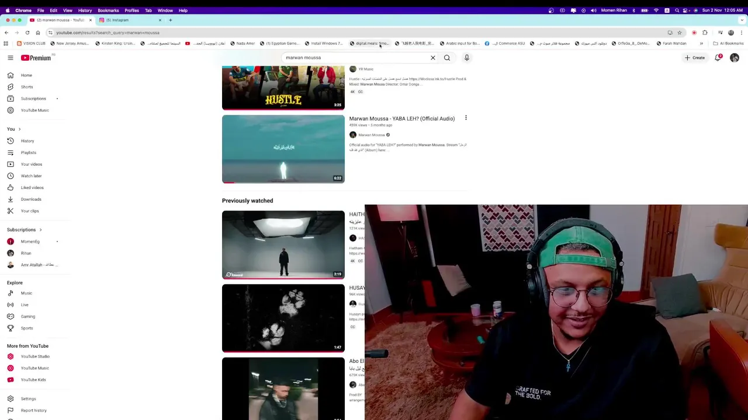The height and width of the screenshot is (420, 748).
Task: Open Downloads in sidebar
Action: point(31,199)
